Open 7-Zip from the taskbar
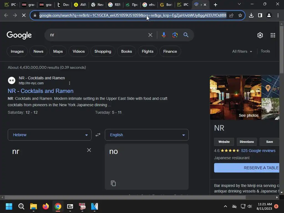284x213 pixels. [70, 206]
